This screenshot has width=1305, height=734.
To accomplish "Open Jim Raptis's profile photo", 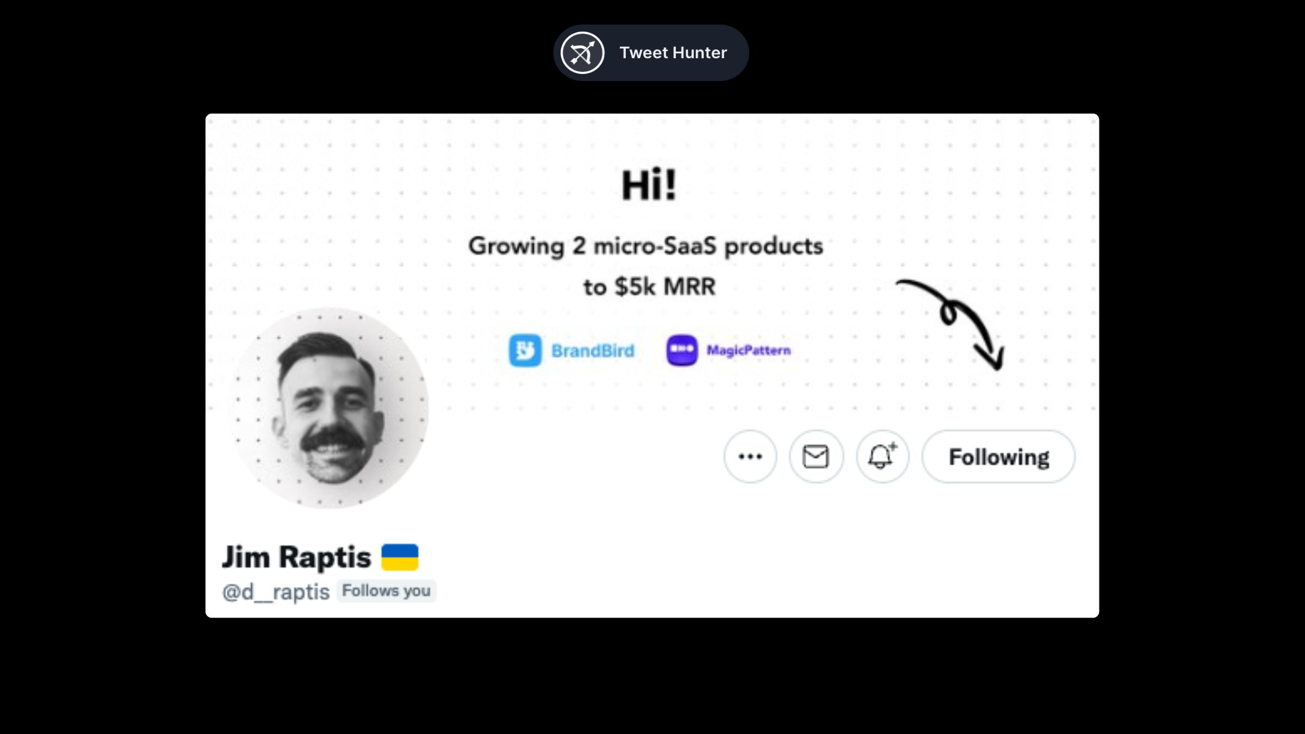I will tap(328, 408).
